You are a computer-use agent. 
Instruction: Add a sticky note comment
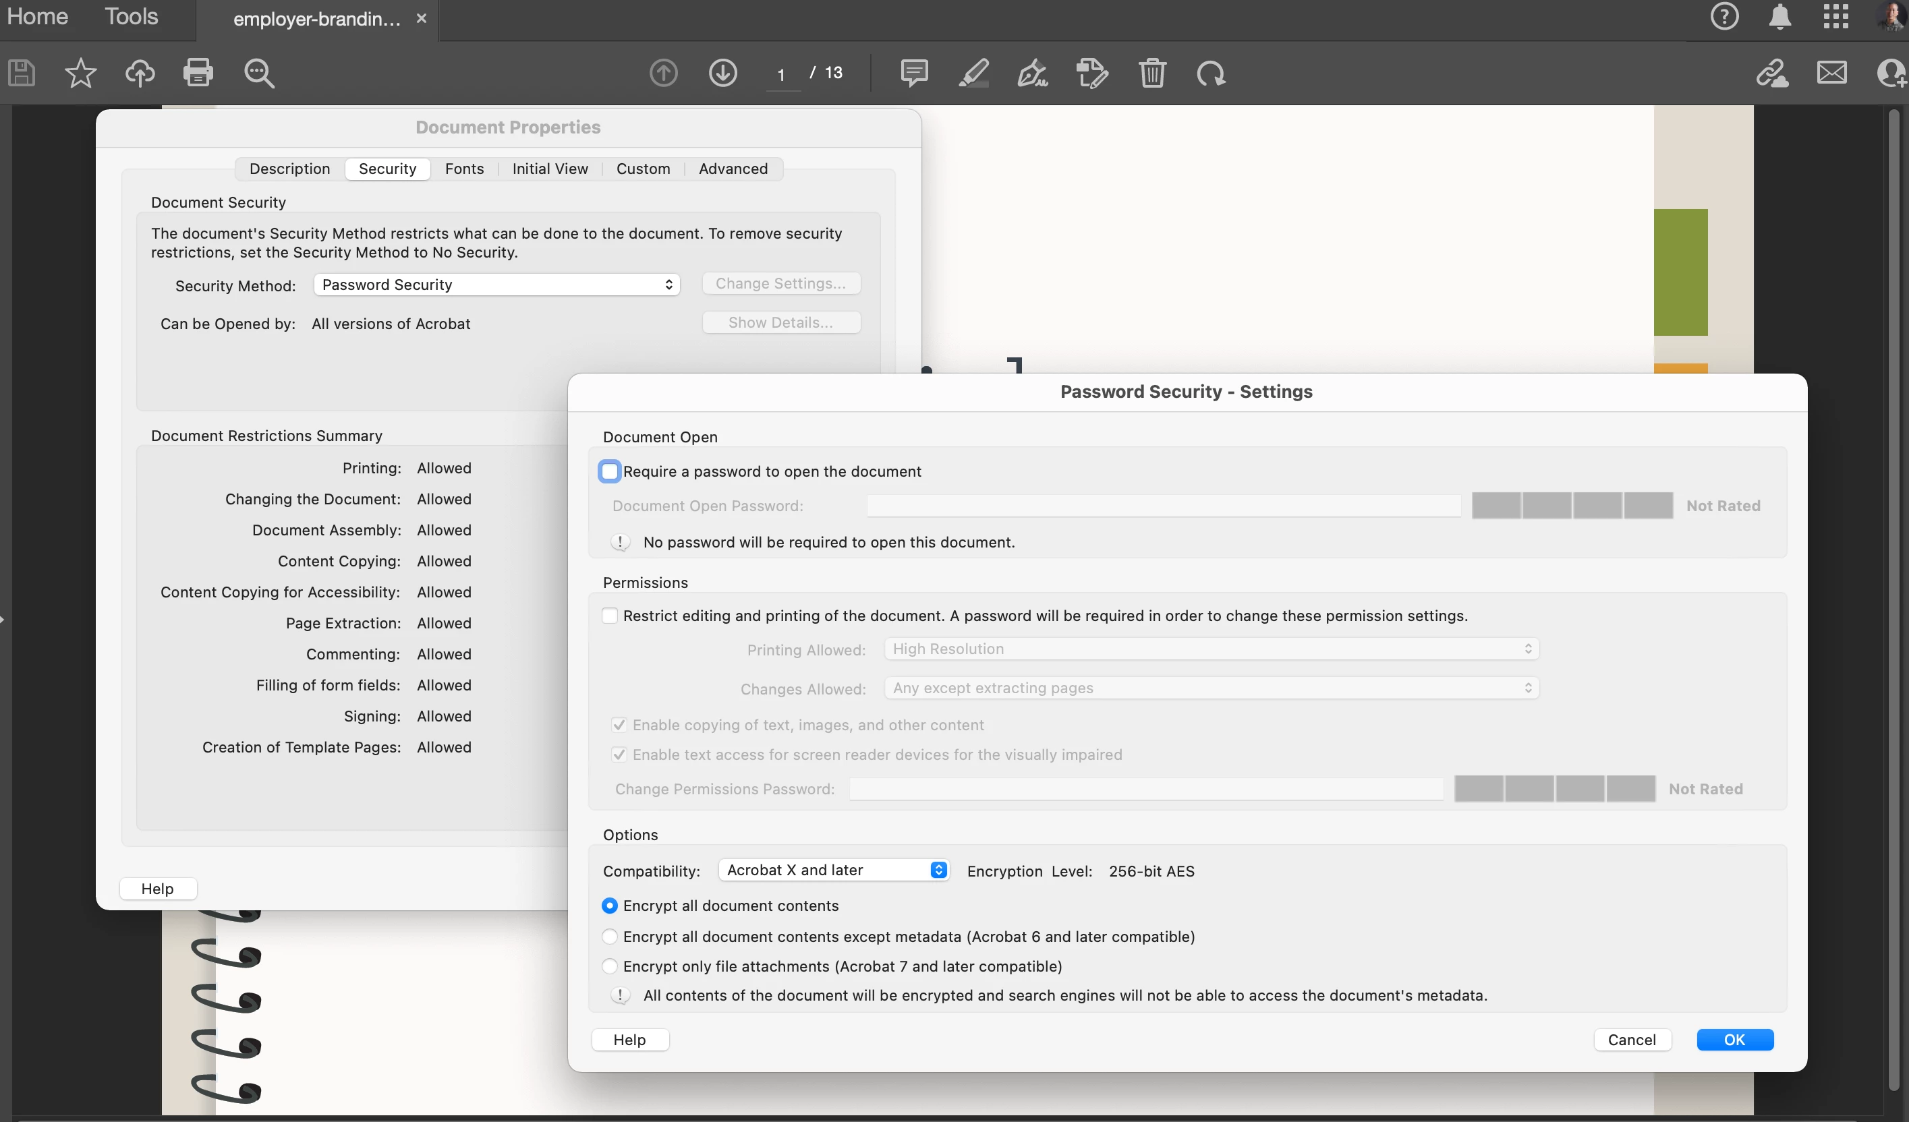(914, 73)
